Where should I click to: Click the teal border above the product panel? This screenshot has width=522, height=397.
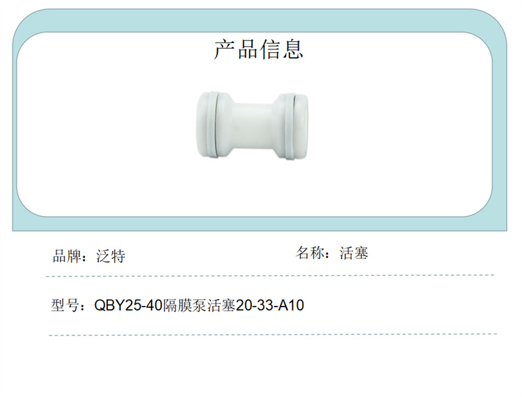tap(260, 21)
